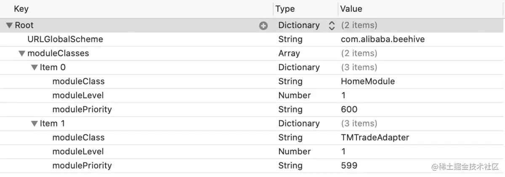This screenshot has width=505, height=177.
Task: Select the TMTradeAdapter value cell
Action: pyautogui.click(x=375, y=138)
